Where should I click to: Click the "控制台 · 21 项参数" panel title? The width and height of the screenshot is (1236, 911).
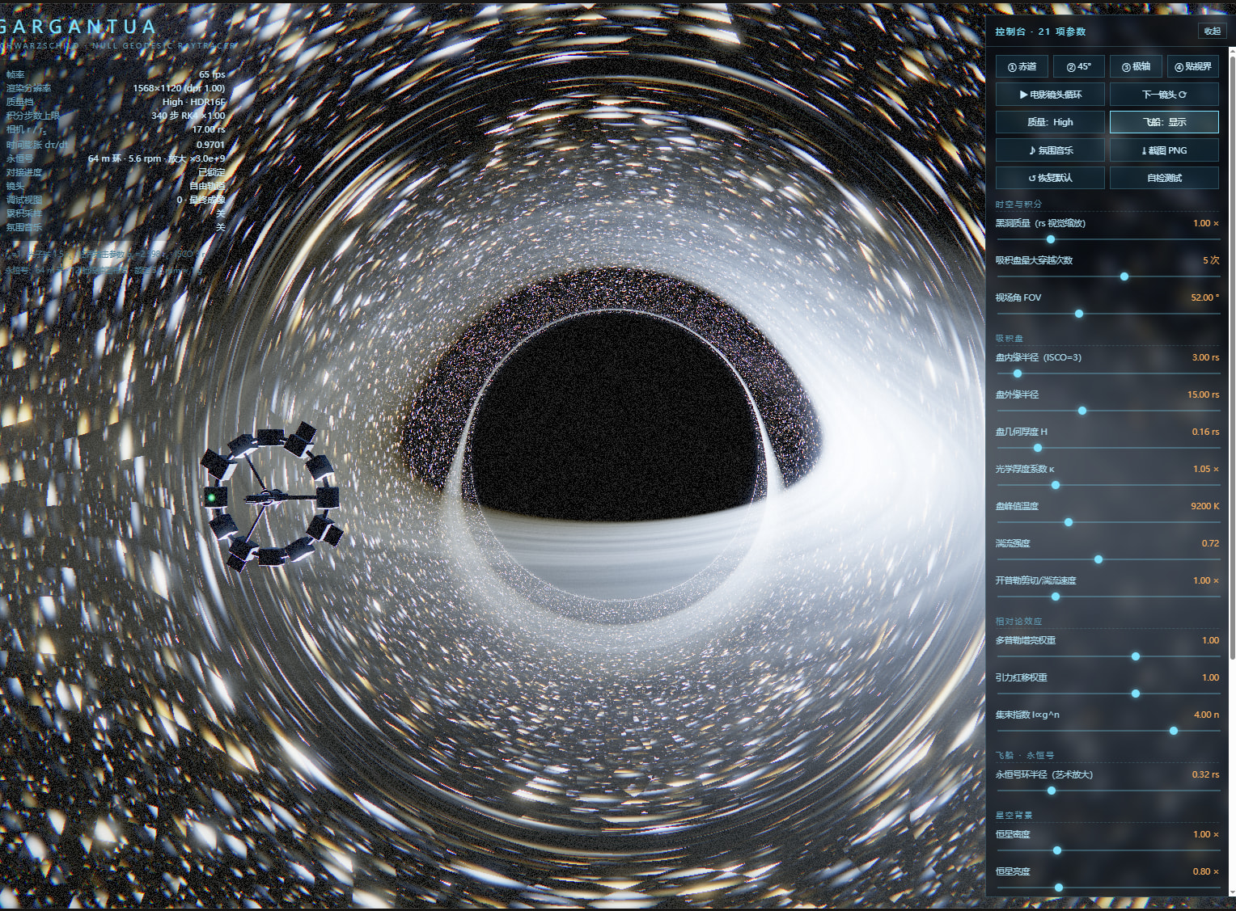tap(1040, 32)
